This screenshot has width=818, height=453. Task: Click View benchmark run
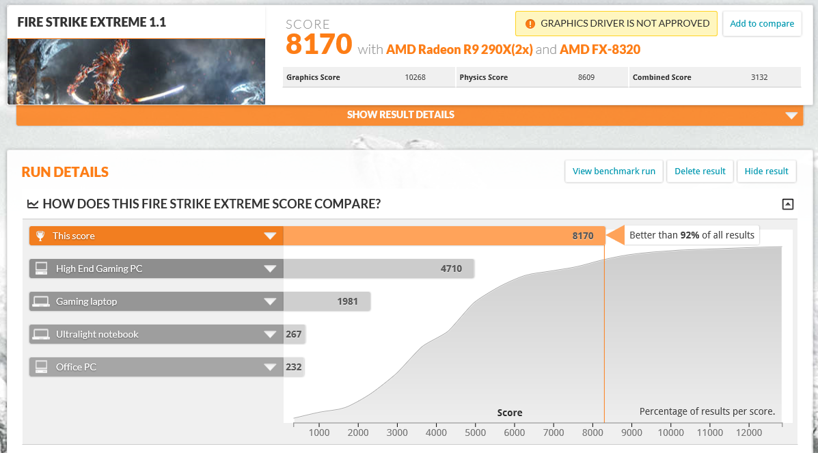614,171
